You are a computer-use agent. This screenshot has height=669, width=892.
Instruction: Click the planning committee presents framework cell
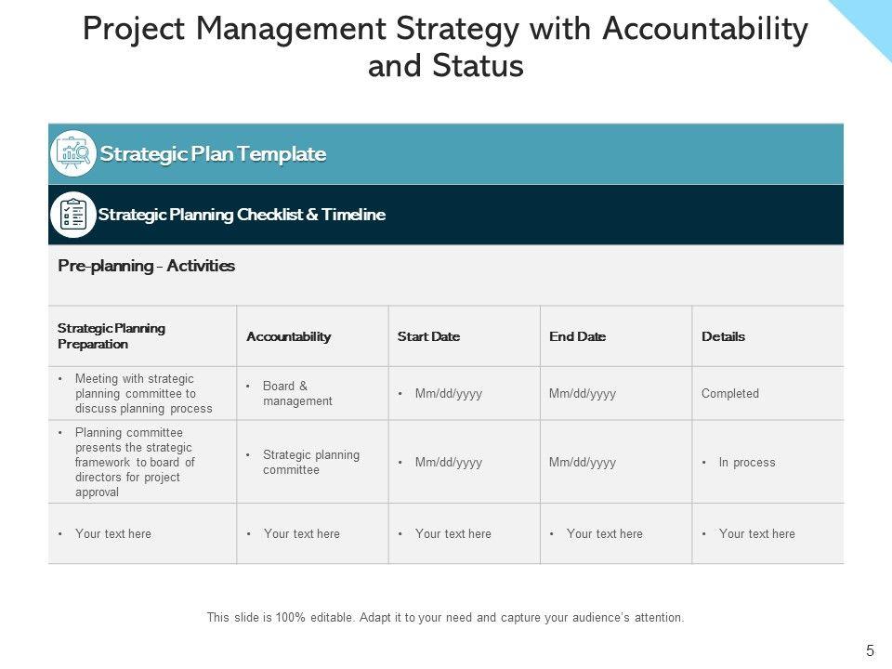(135, 462)
